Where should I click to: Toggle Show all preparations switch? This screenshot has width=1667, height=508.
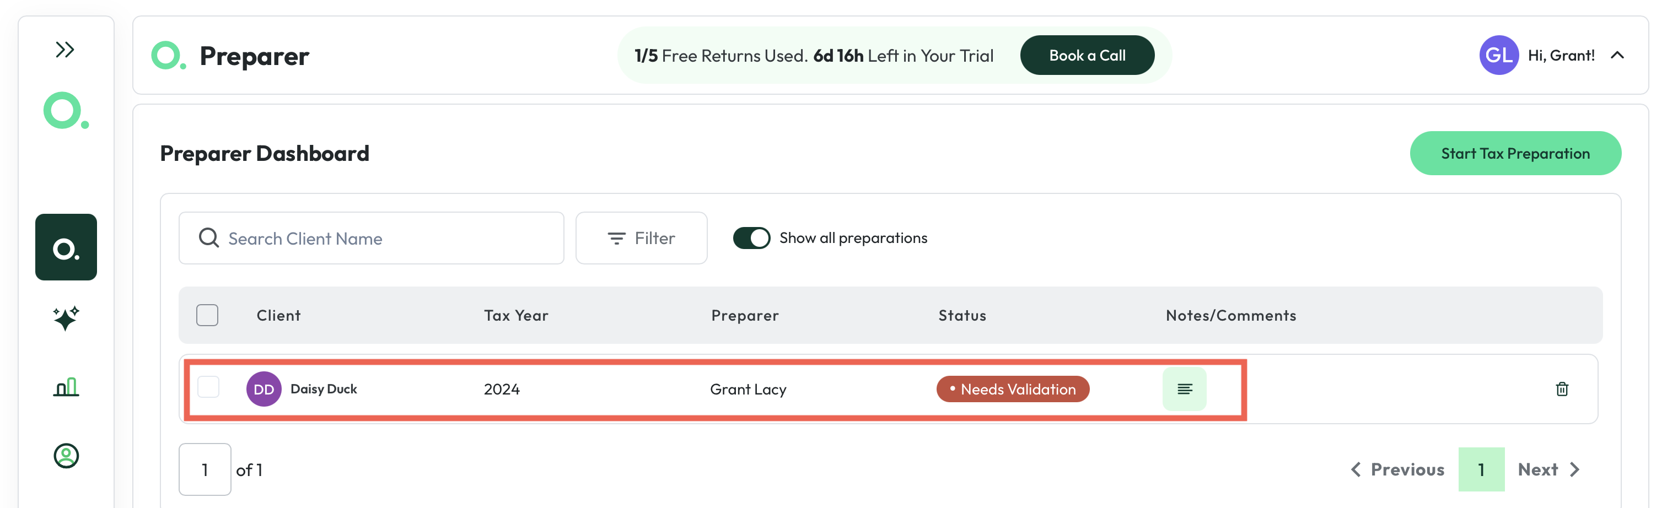751,238
